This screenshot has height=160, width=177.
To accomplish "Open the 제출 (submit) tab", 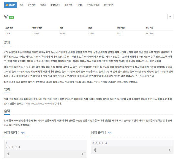I will tap(21, 5).
